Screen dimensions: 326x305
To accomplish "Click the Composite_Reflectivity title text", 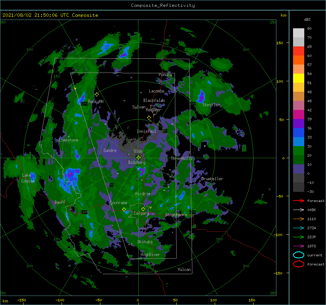I will (x=163, y=5).
